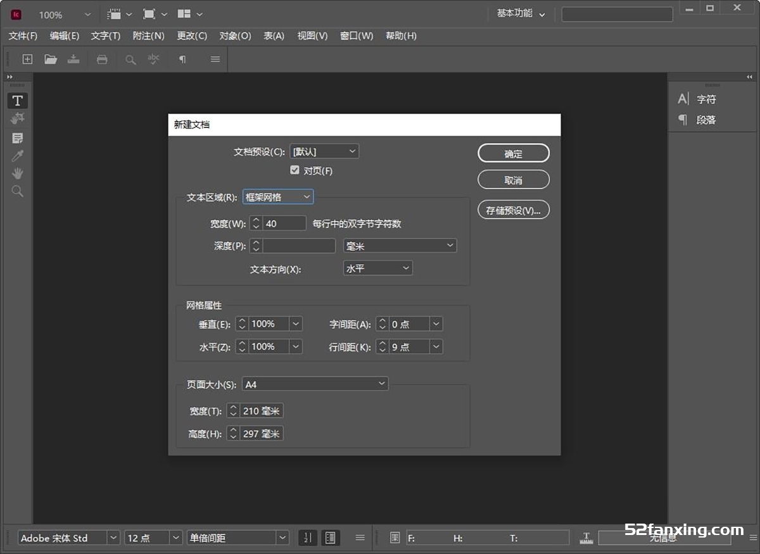This screenshot has width=760, height=554.
Task: Click the InCopy app logo icon
Action: [x=16, y=14]
